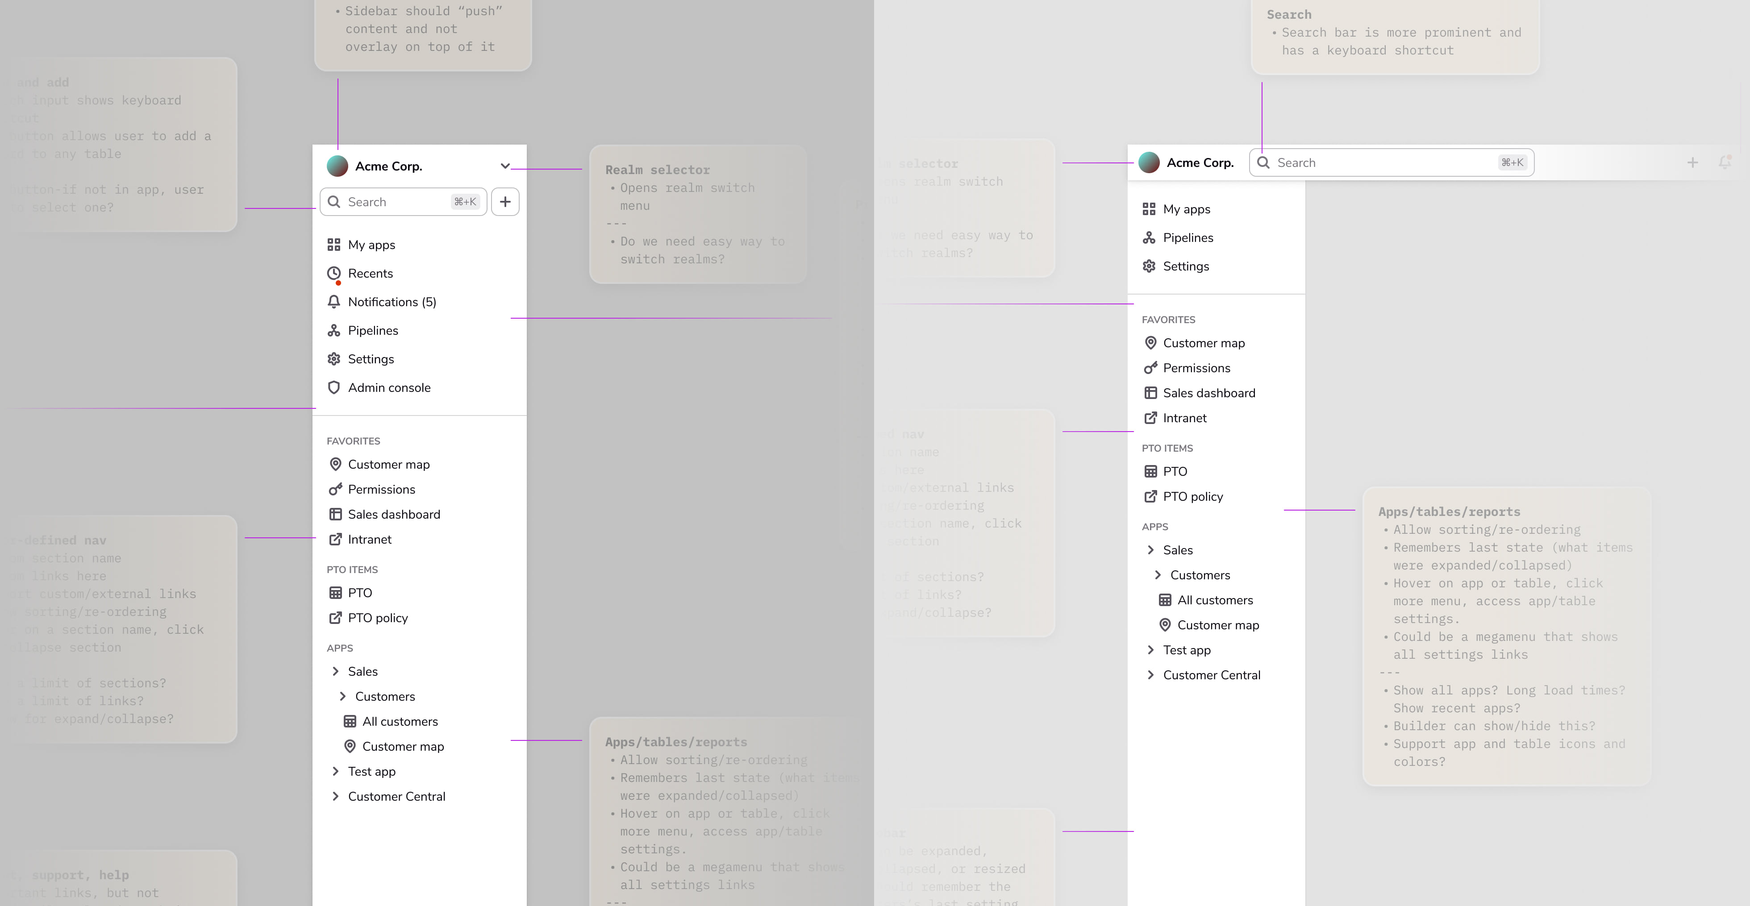This screenshot has height=906, width=1750.
Task: Click the top bar Search field in right design
Action: tap(1392, 162)
